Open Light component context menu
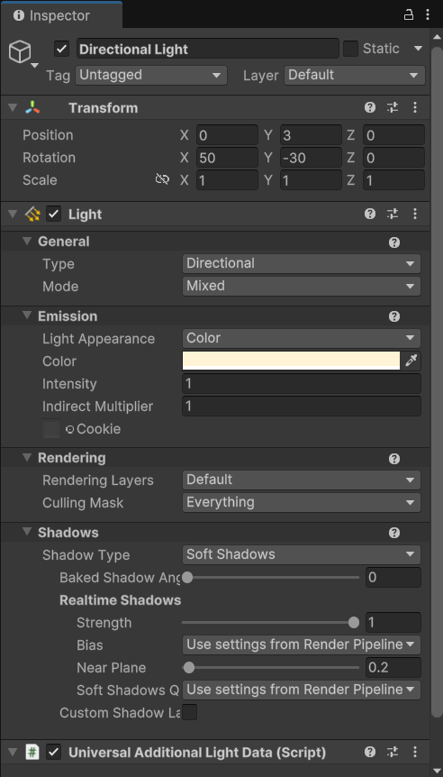 point(415,214)
